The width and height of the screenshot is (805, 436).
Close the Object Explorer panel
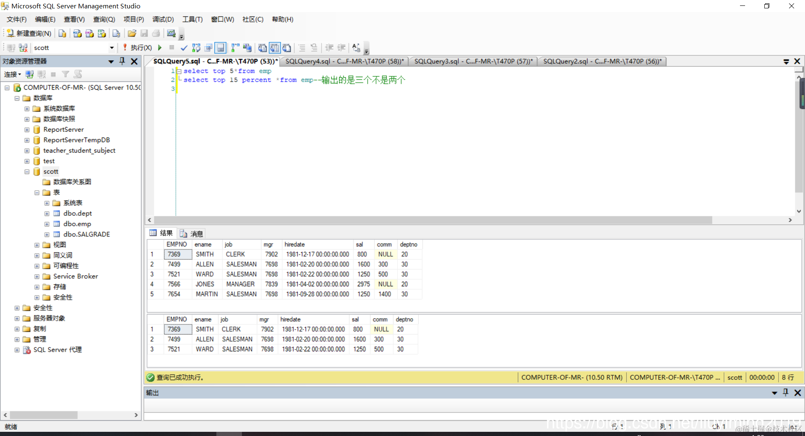tap(134, 61)
